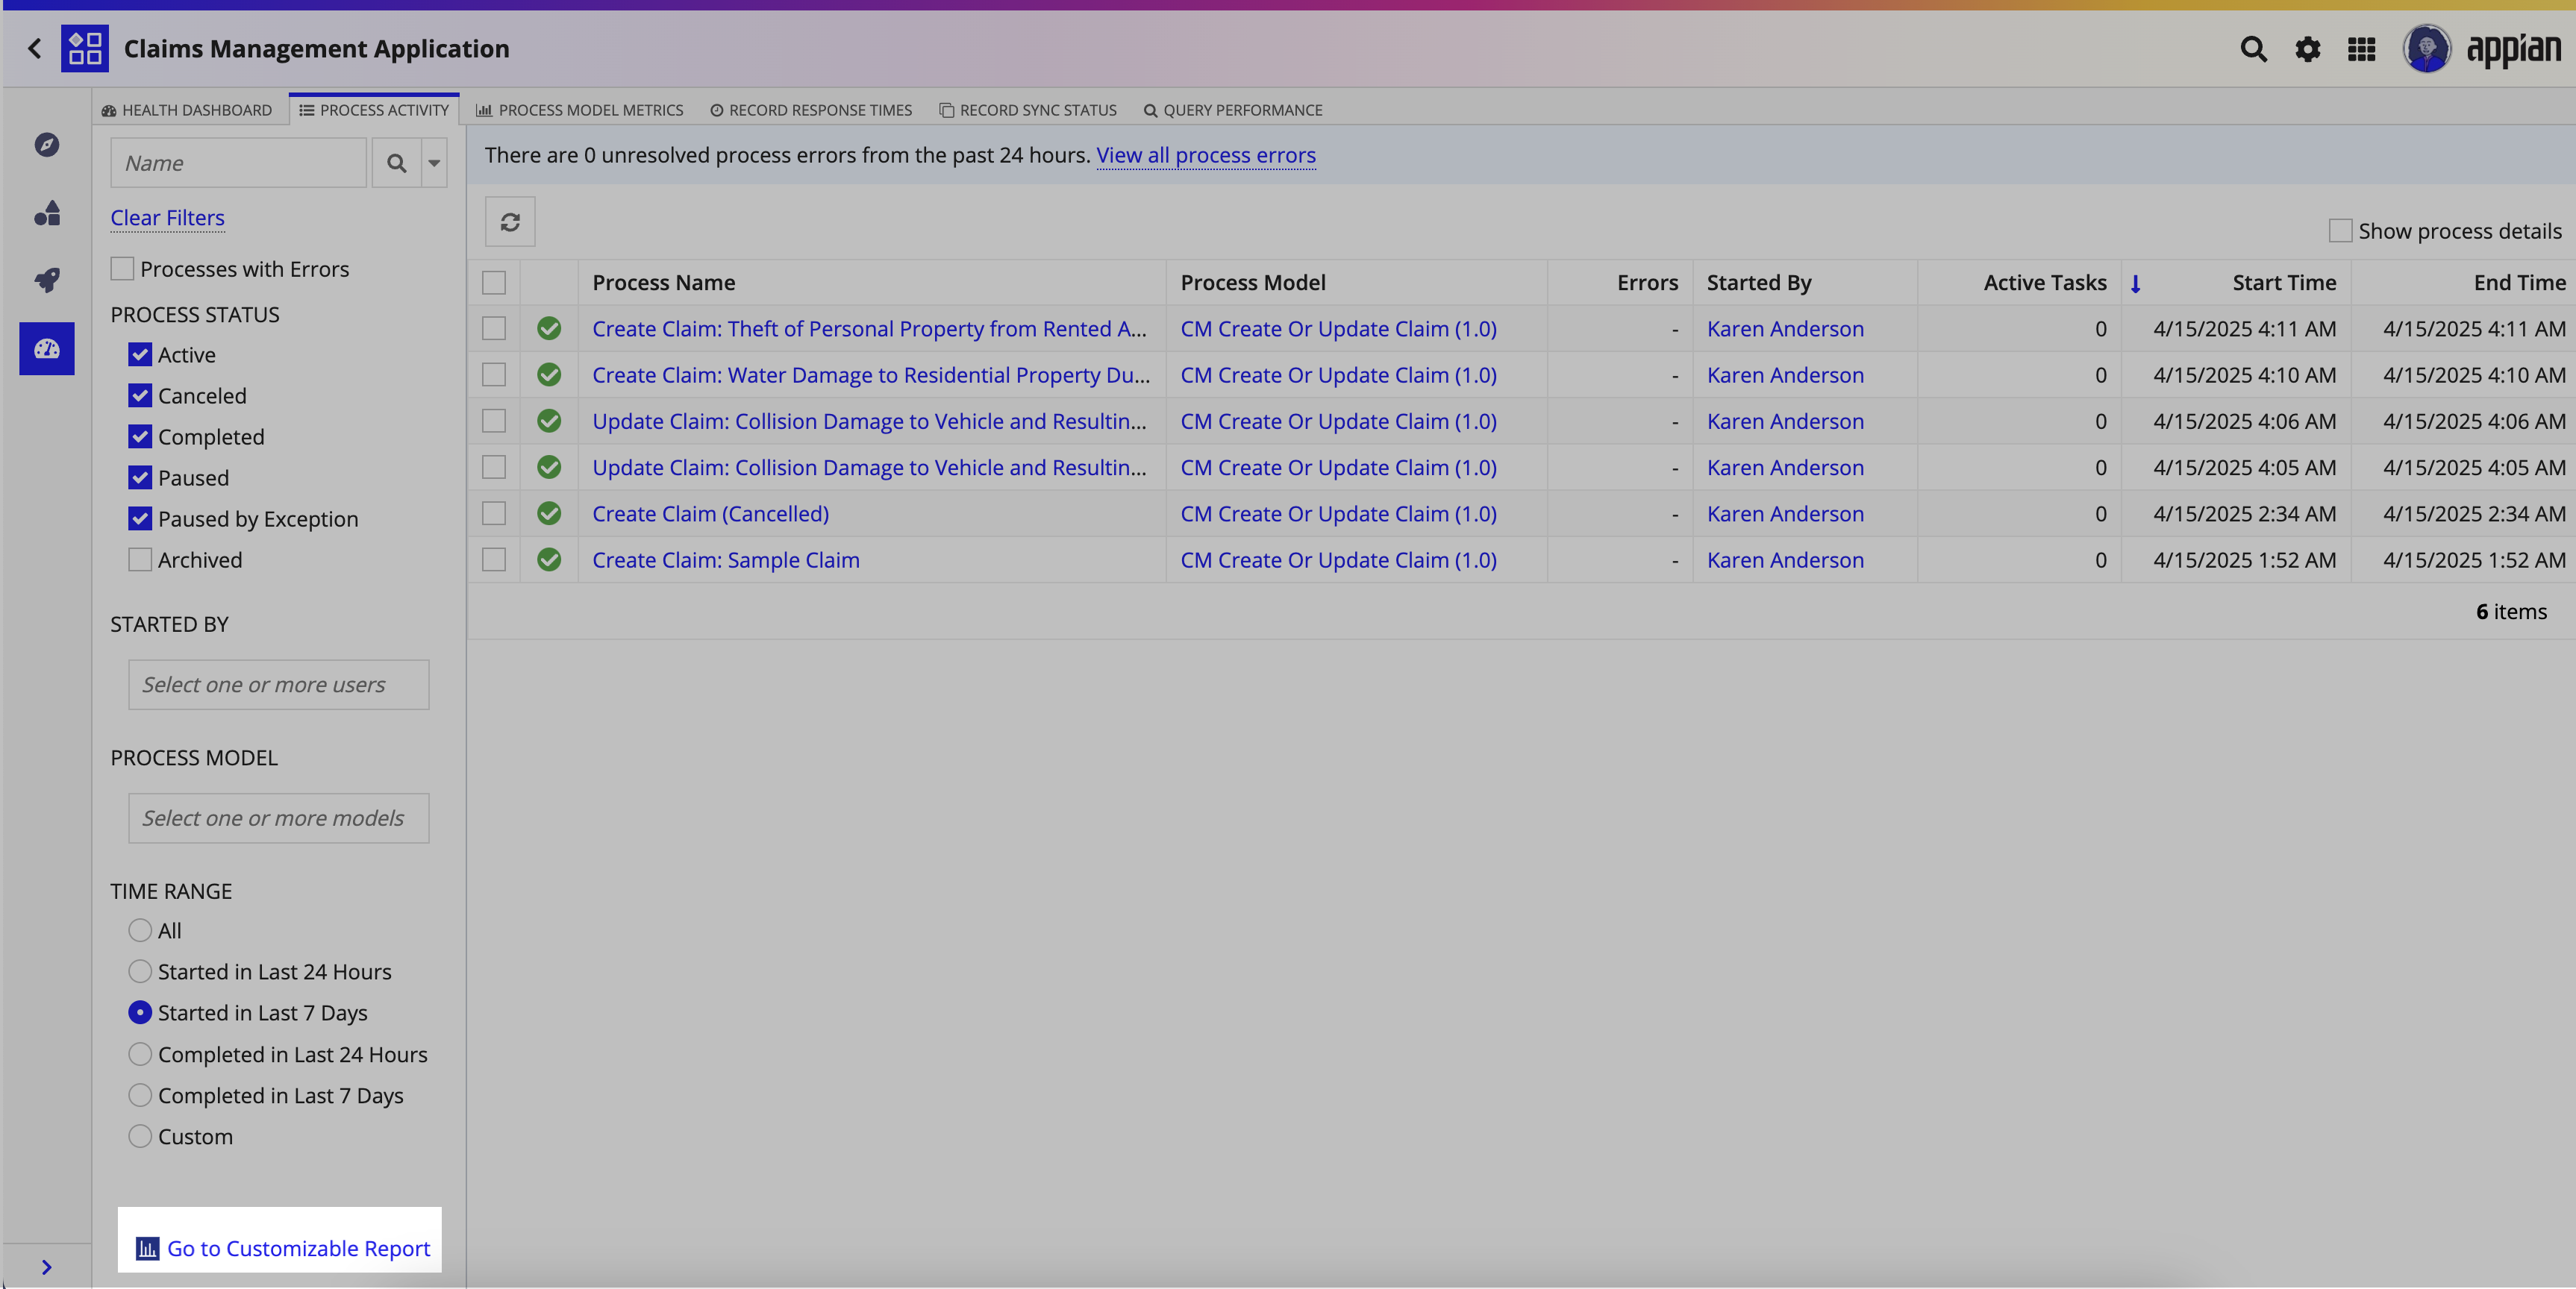Open the Process Model Metrics tab
Viewport: 2576px width, 1289px height.
point(580,110)
